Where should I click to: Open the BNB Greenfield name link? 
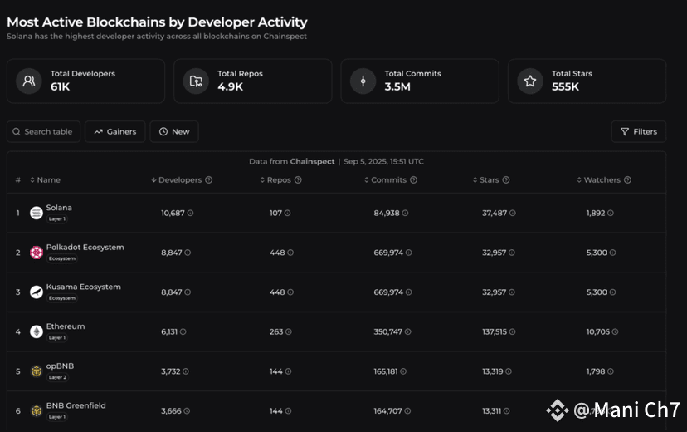(76, 405)
